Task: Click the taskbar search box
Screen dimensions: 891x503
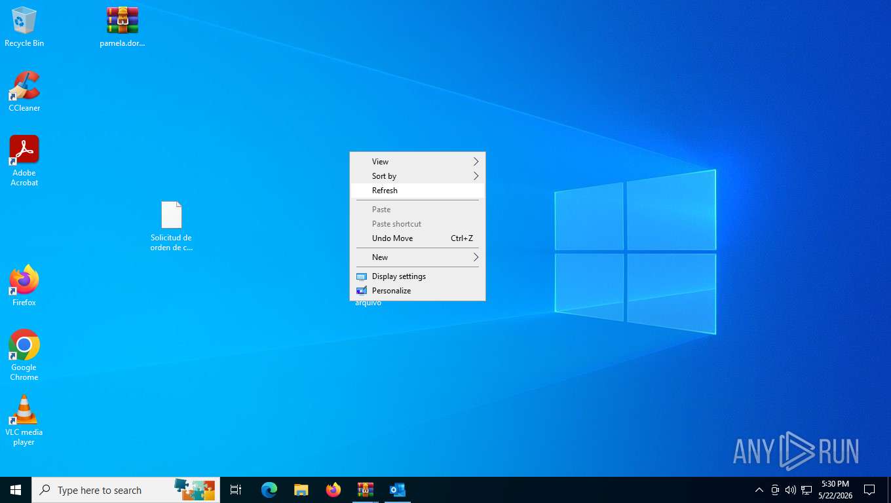Action: click(126, 490)
